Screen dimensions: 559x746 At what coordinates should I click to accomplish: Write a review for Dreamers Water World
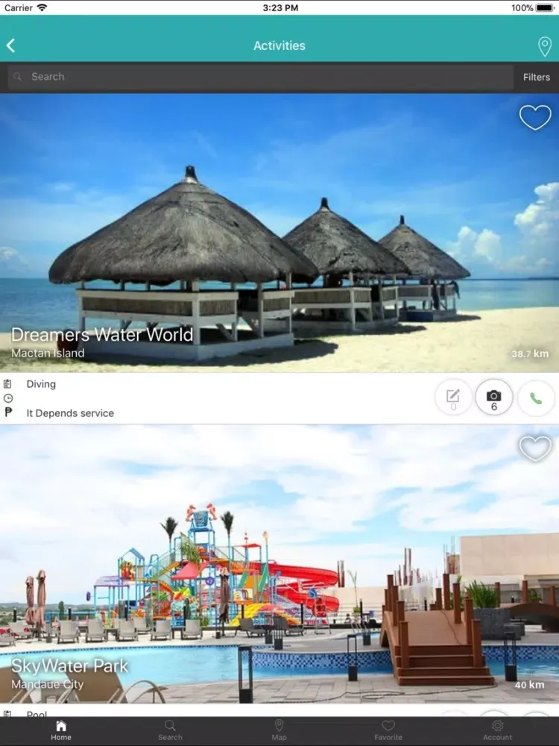tap(453, 398)
